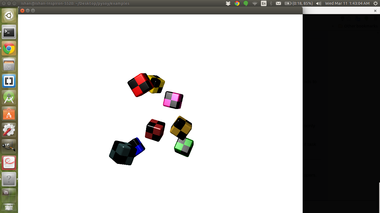Screen dimensions: 380x213
Task: Open Chrome's hamburger menu button
Action: point(376,18)
